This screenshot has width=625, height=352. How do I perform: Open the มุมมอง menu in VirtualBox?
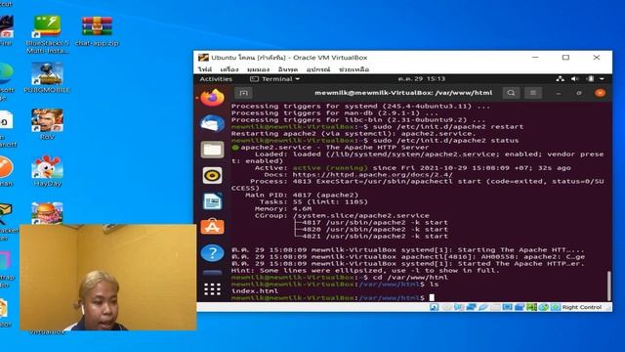coord(258,69)
